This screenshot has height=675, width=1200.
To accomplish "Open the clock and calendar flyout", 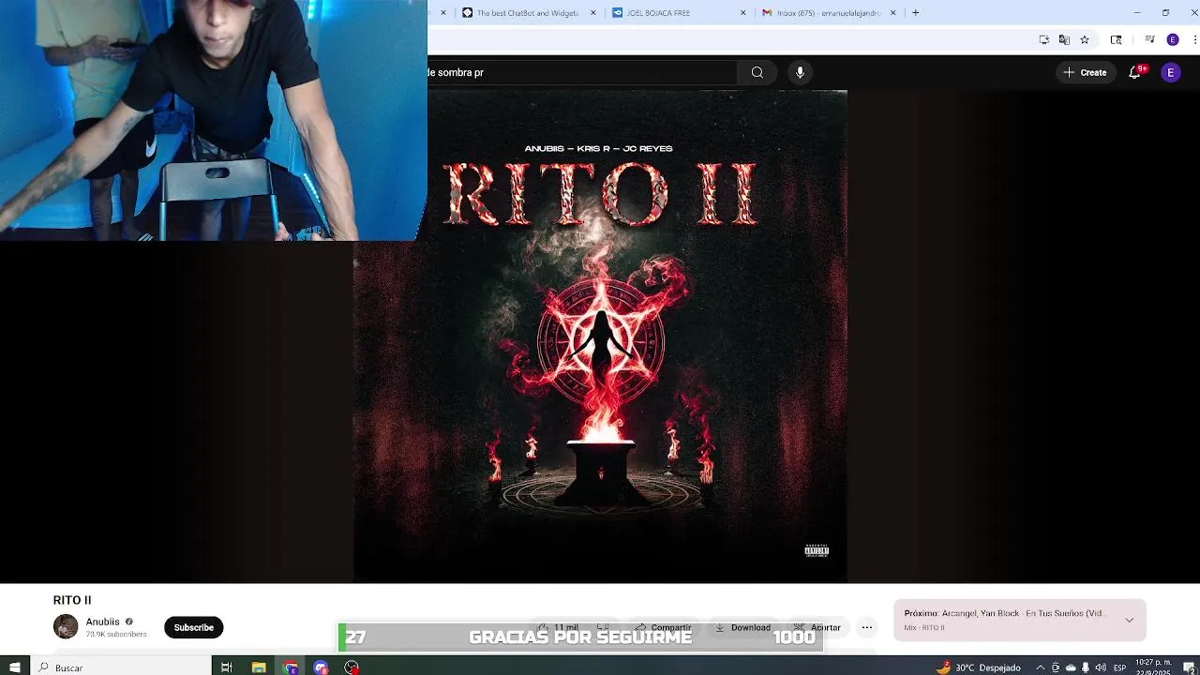I will pos(1152,667).
